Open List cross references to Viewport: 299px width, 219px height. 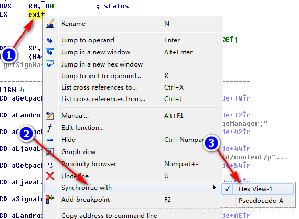133,87
